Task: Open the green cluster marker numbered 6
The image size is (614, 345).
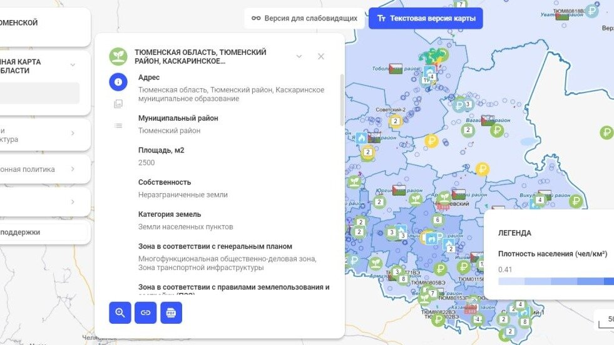Action: click(x=437, y=220)
